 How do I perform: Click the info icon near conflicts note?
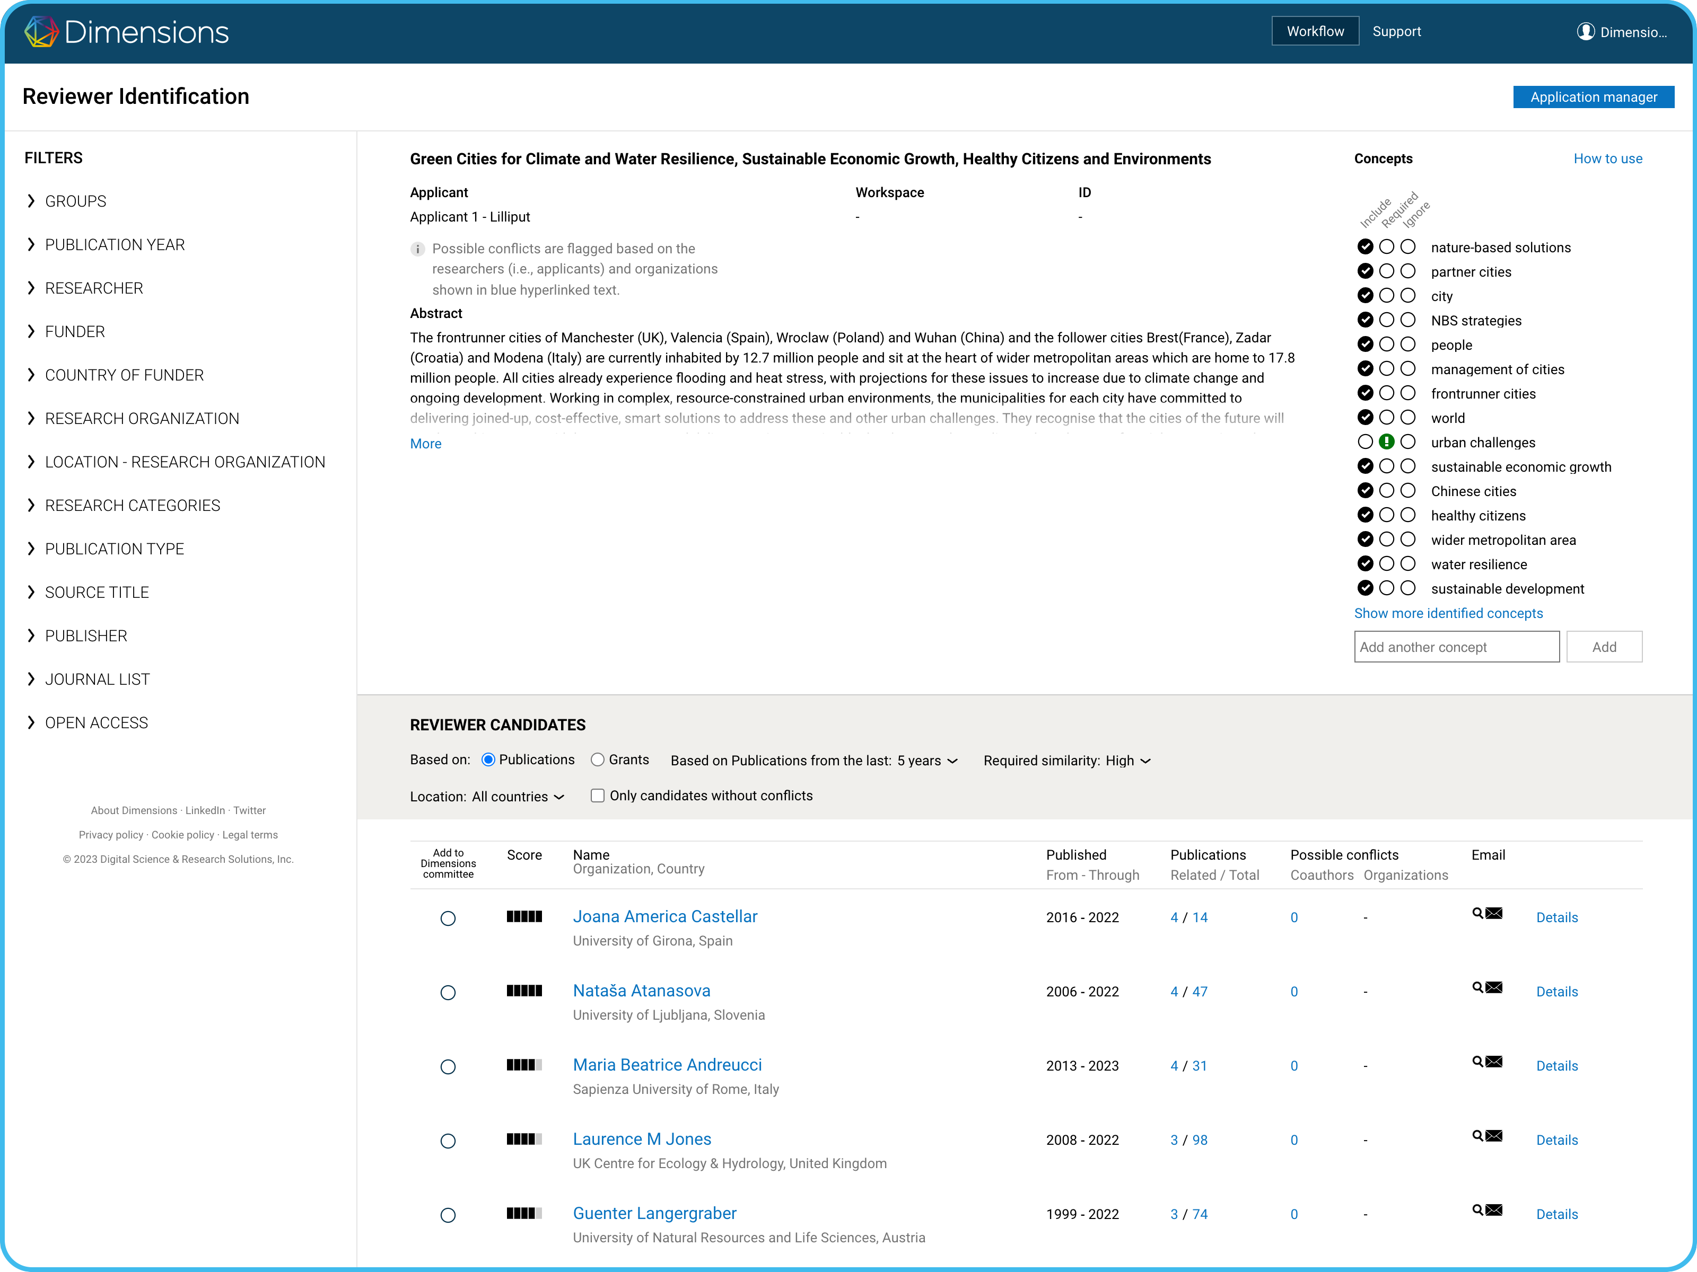pyautogui.click(x=417, y=249)
